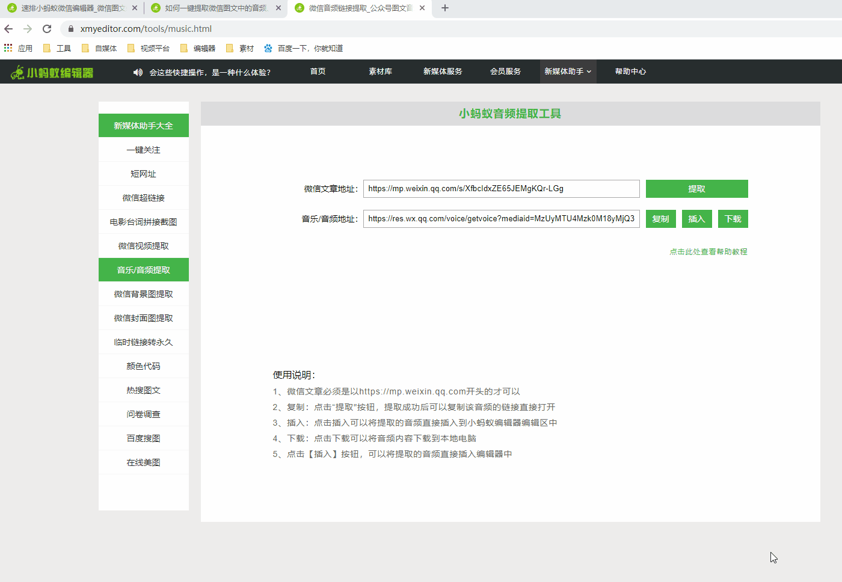Open 素材库 in the navigation bar
The height and width of the screenshot is (582, 842).
(x=380, y=72)
